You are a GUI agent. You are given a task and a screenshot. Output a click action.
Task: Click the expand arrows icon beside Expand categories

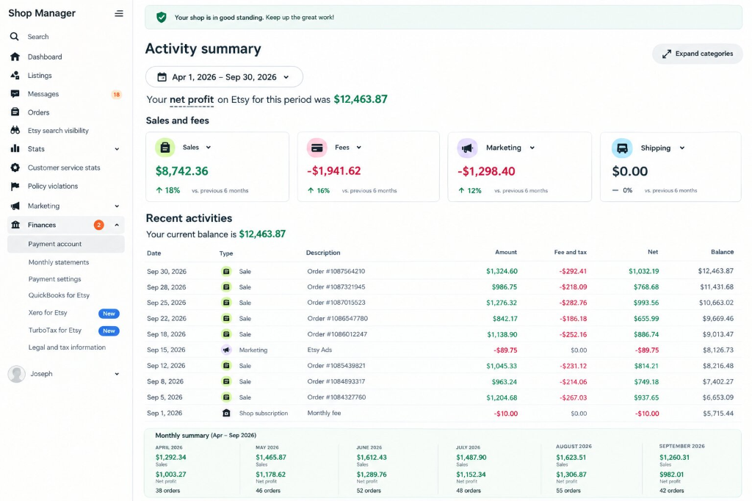click(x=667, y=54)
